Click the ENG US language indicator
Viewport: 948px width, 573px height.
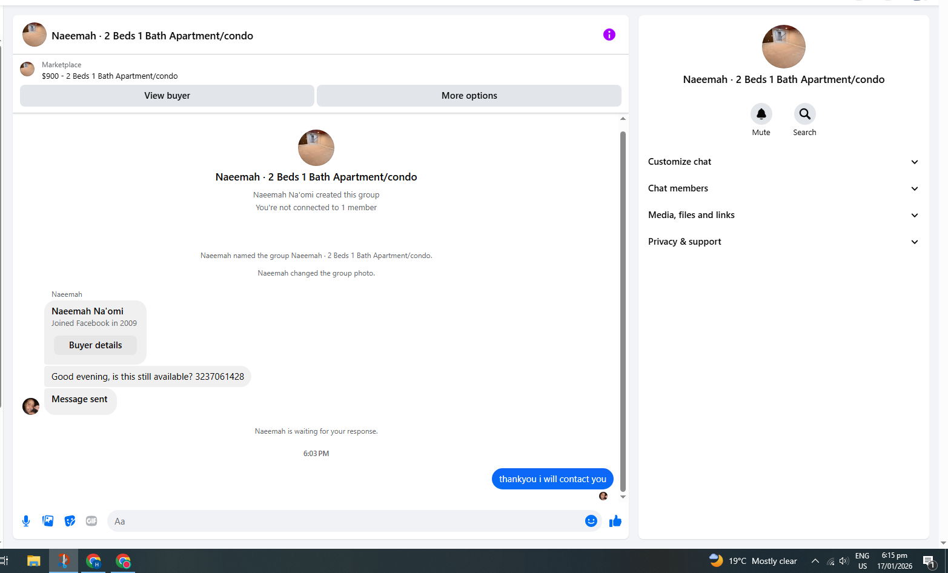point(863,561)
